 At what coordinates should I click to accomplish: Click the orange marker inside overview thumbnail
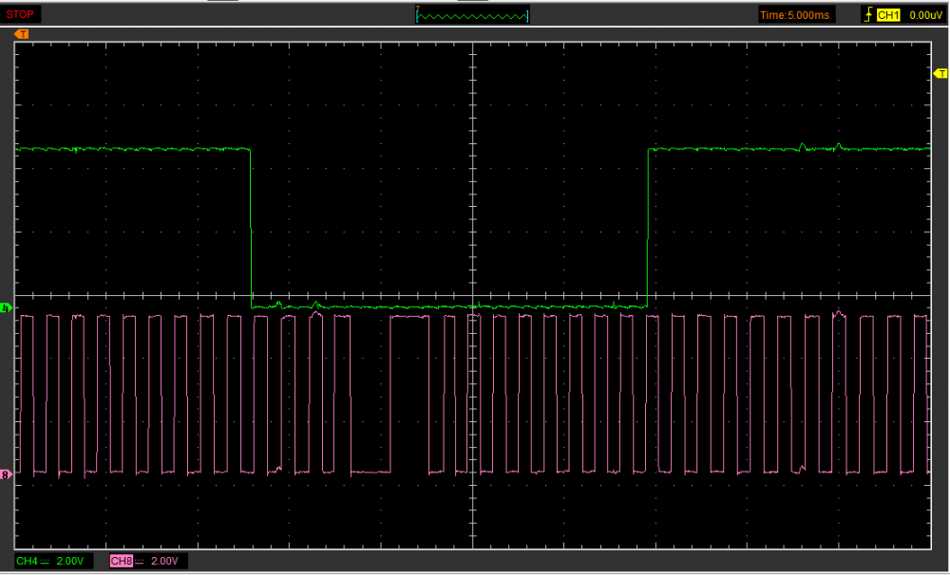point(418,9)
